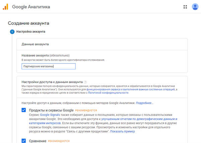The height and width of the screenshot is (143, 201).
Task: Click the Google Analytics logo icon
Action: (x=5, y=7)
